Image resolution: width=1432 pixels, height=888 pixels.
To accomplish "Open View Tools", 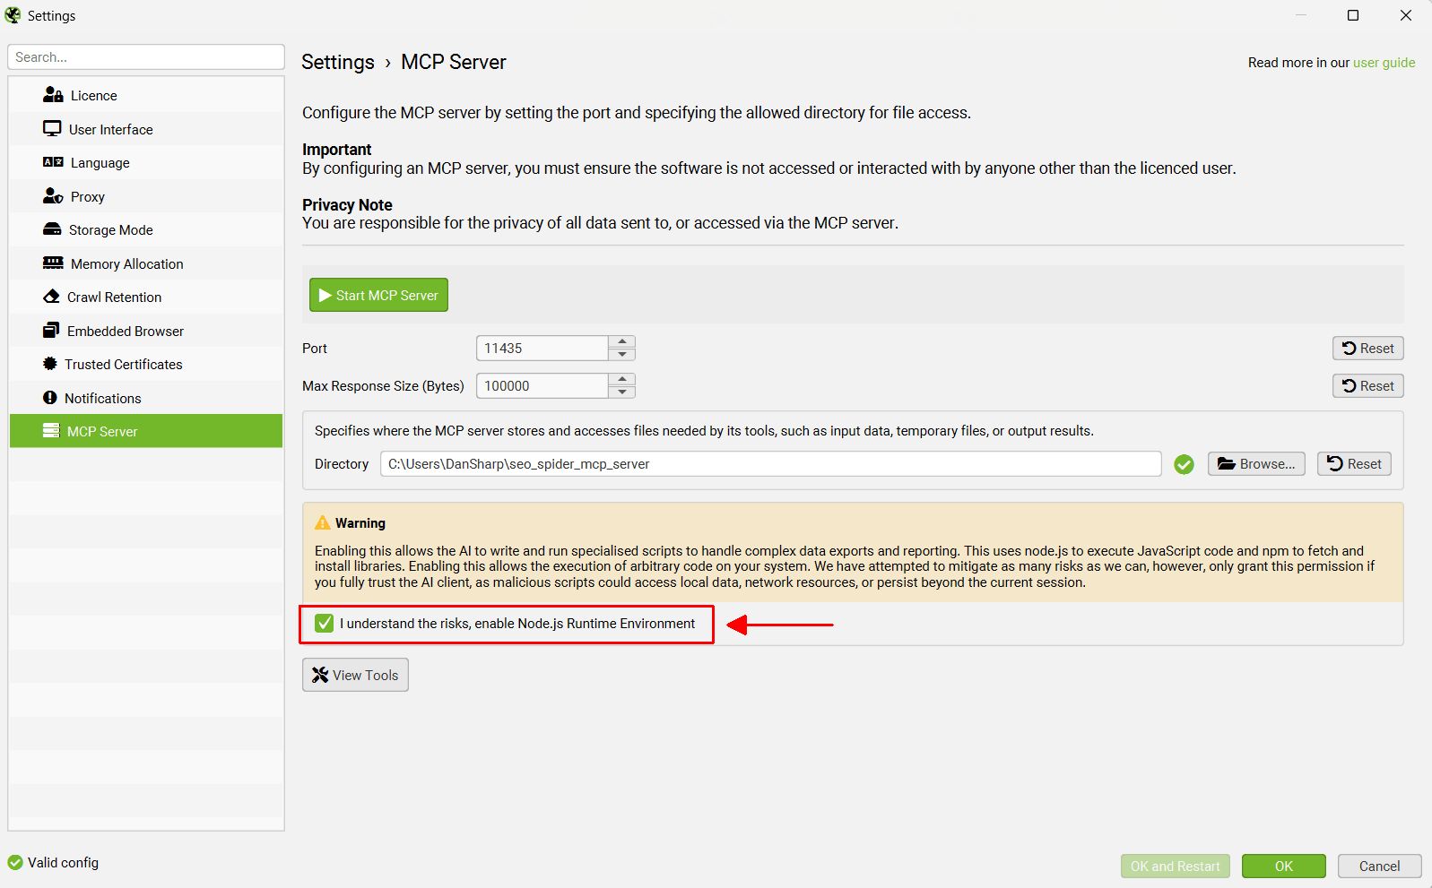I will pos(355,675).
